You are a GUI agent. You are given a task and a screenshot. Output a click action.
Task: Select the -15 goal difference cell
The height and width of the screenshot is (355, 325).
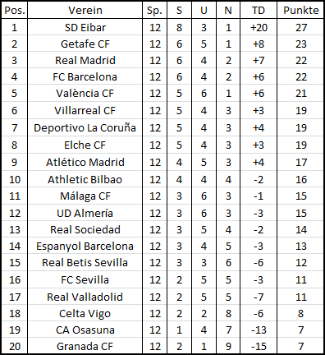pyautogui.click(x=259, y=346)
